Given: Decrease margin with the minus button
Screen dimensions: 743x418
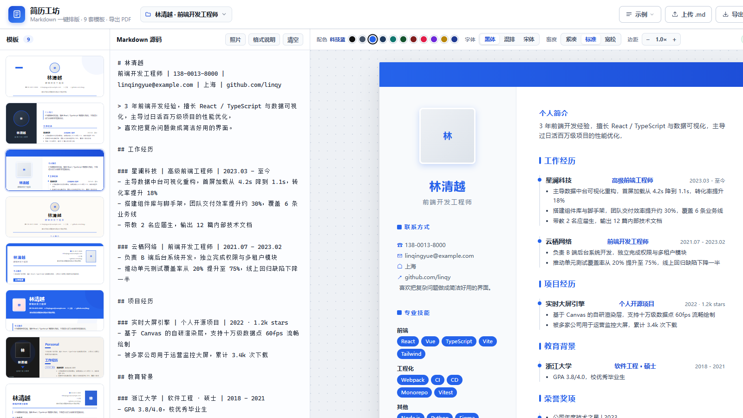Looking at the screenshot, I should (648, 39).
